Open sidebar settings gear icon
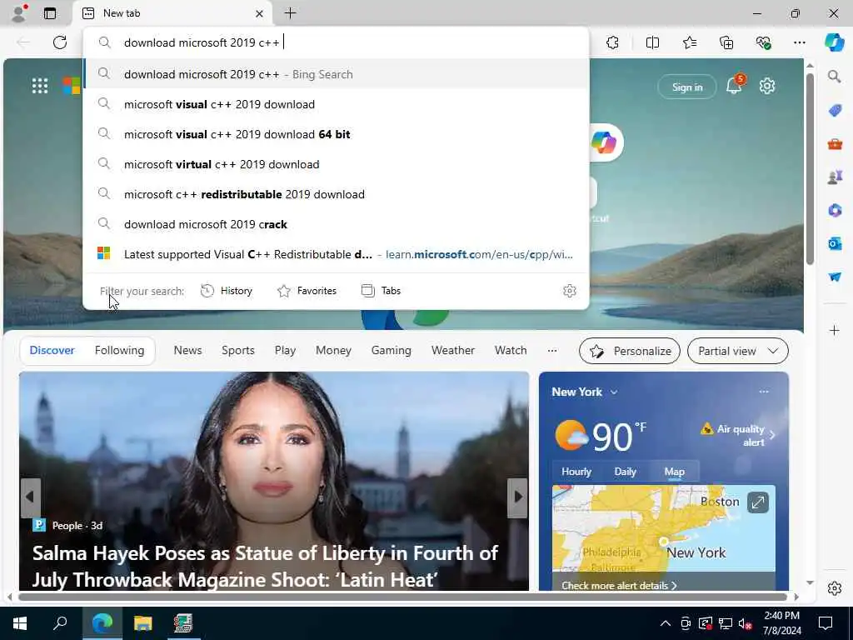The width and height of the screenshot is (853, 640). pos(835,588)
